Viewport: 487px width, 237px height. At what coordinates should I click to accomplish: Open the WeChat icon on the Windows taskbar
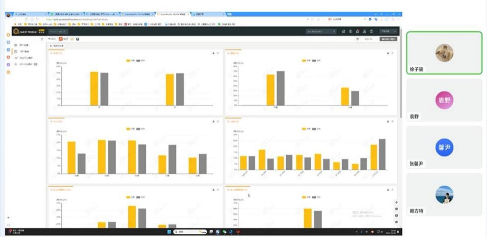[225, 232]
